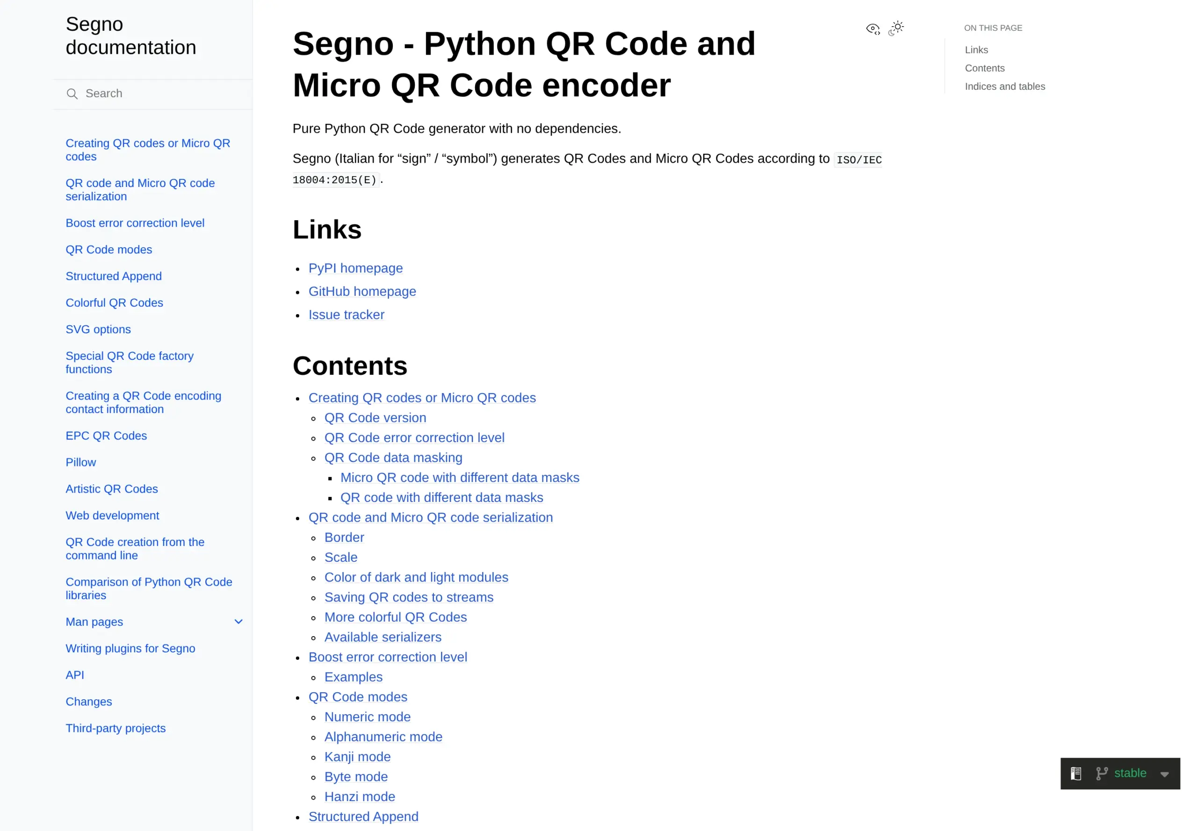Open contents link QR code and Micro QR code serialization
Viewport: 1197px width, 831px height.
tap(430, 517)
